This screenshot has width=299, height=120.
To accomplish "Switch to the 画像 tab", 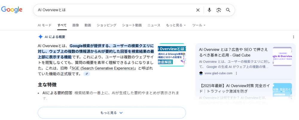I will point(76,25).
